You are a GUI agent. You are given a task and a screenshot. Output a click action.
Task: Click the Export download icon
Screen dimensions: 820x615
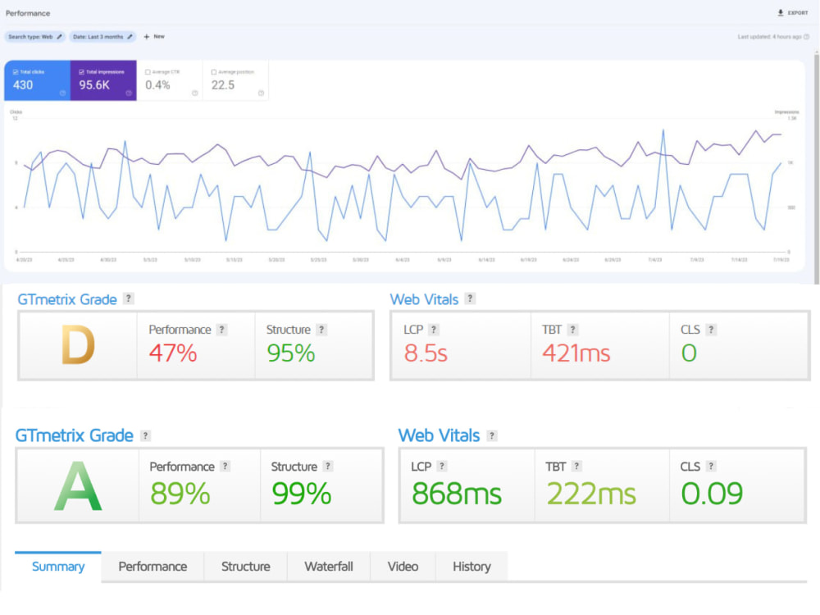(x=781, y=12)
